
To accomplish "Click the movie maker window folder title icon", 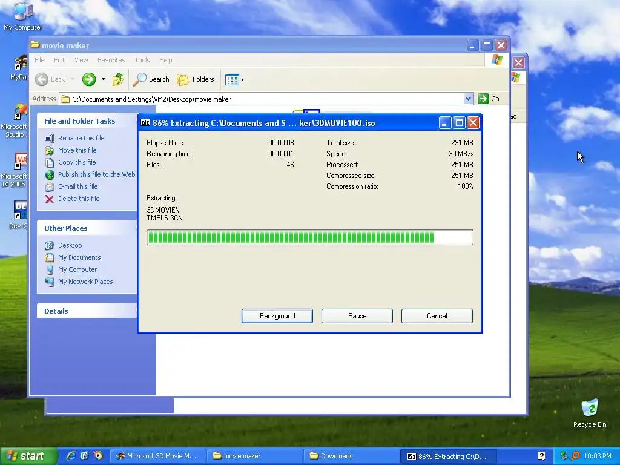I will pos(35,45).
